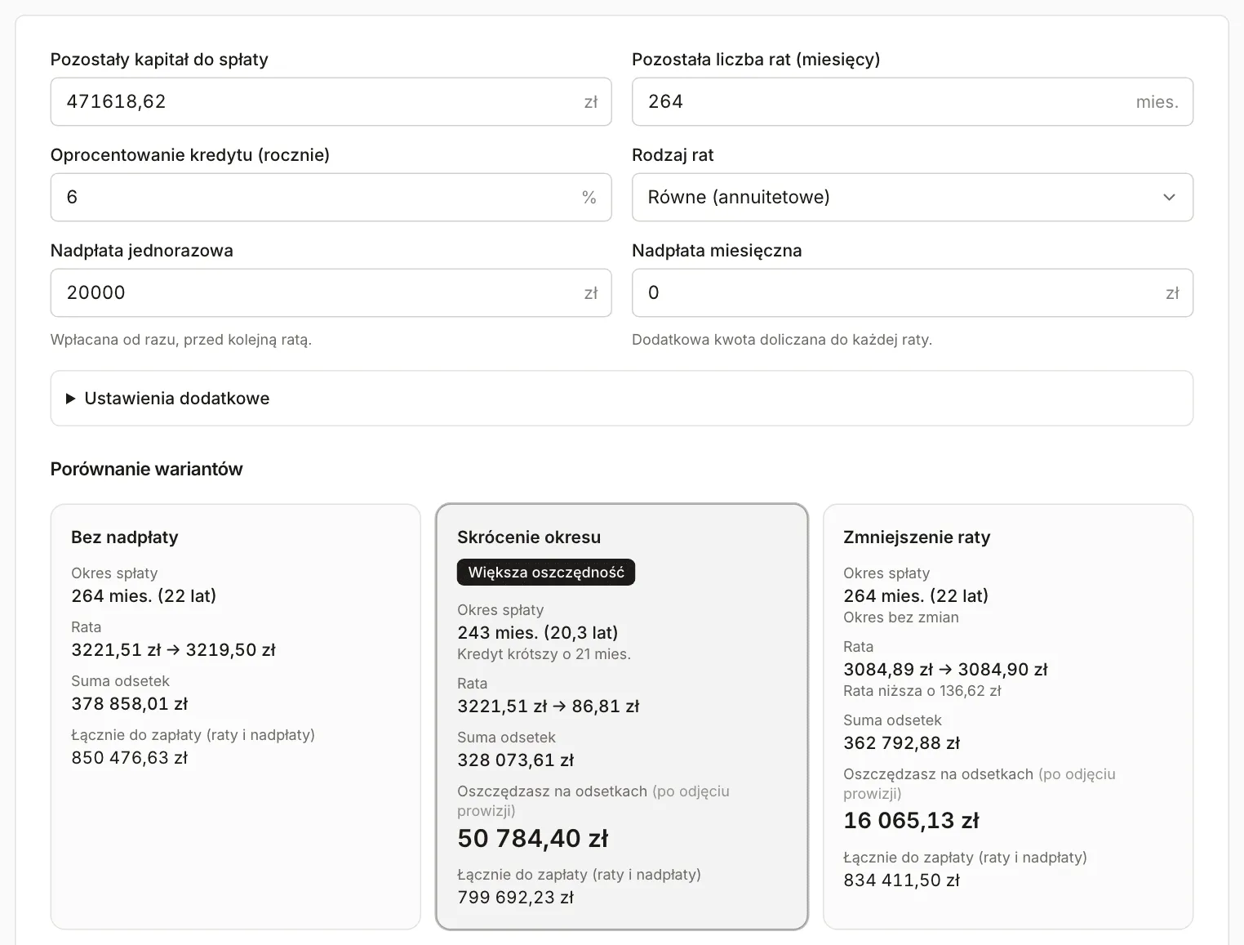Click the 16 065,13 zł savings amount
This screenshot has height=945, width=1244.
[911, 820]
